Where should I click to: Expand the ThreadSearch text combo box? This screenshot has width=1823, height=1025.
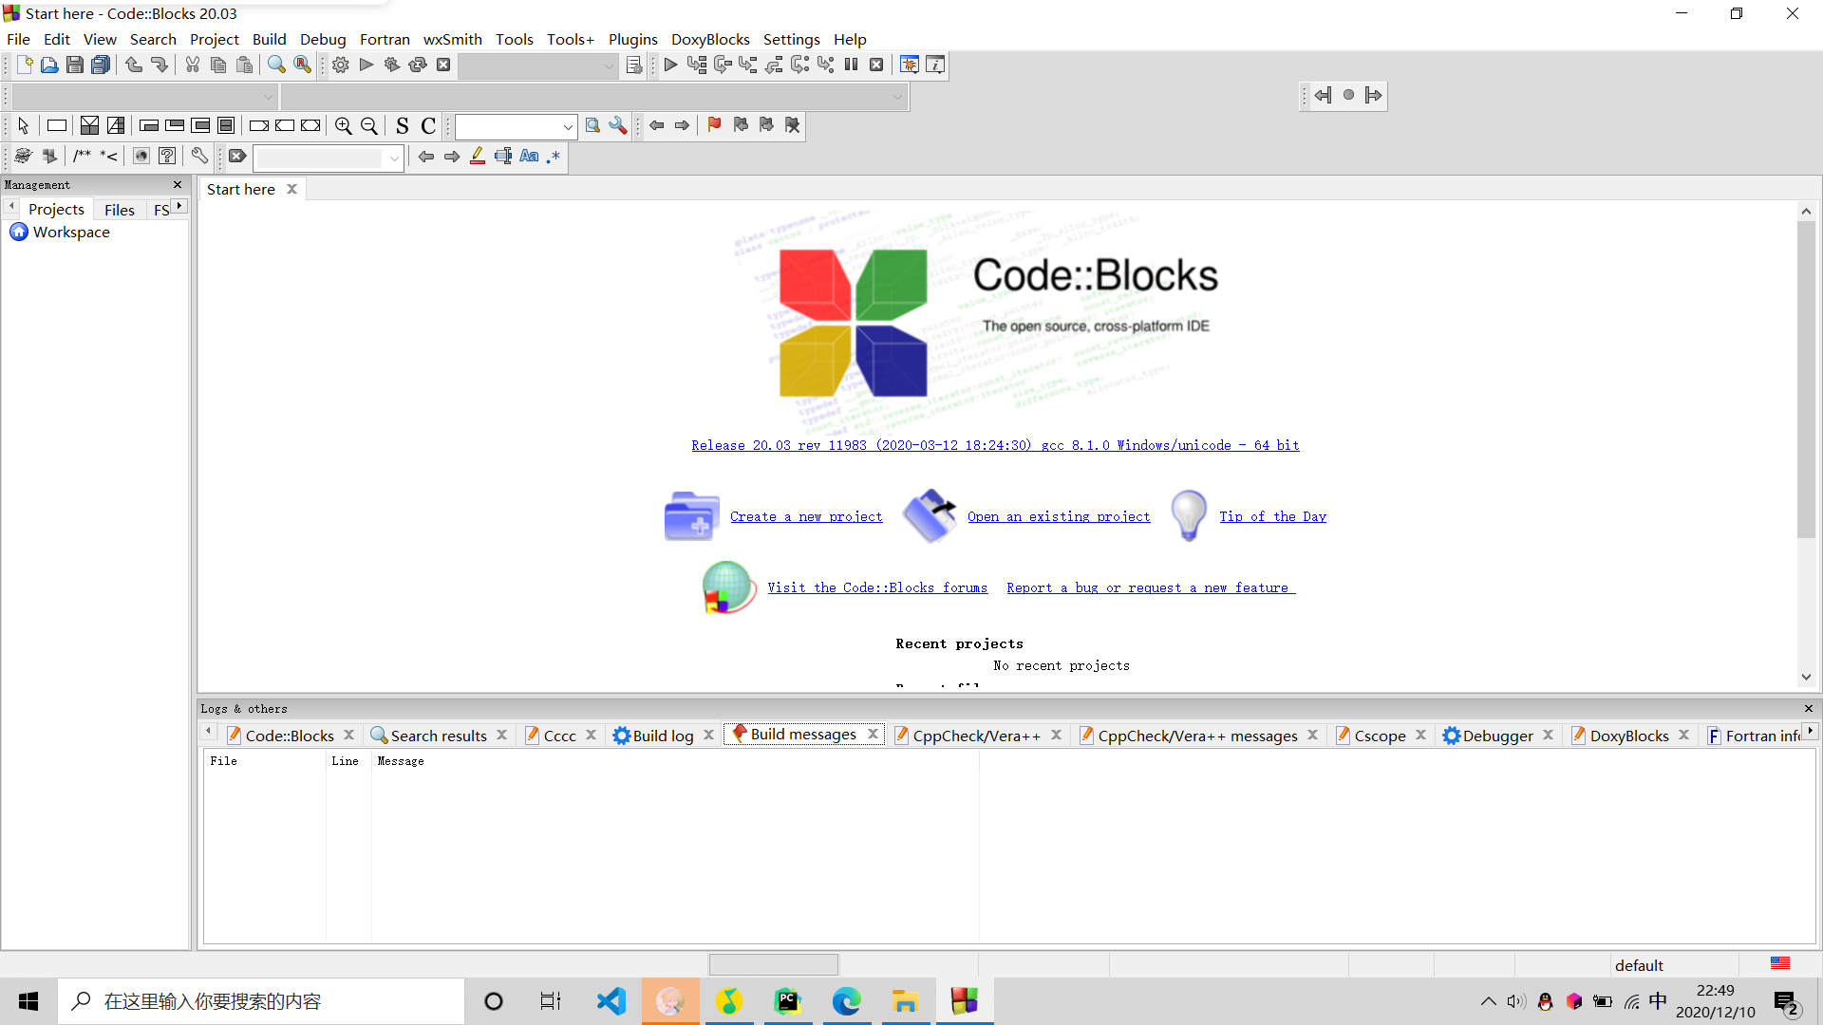[x=568, y=126]
